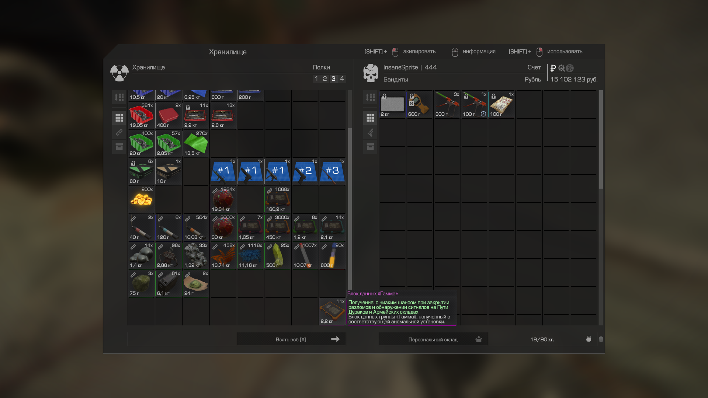Viewport: 708px width, 398px height.
Task: Select blue #3 rifle slot
Action: (332, 171)
